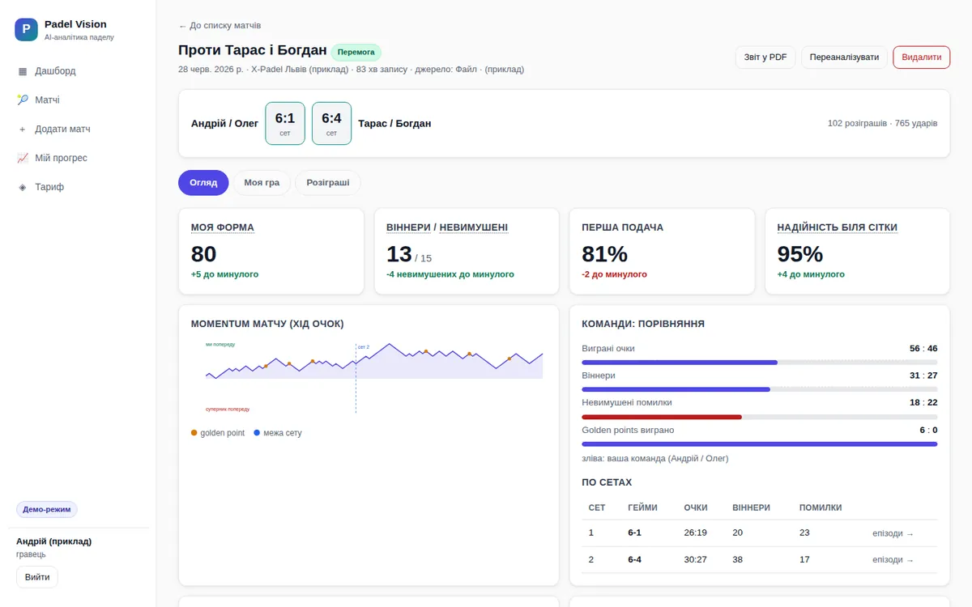Open the Тариф menu label
This screenshot has width=972, height=607.
(x=49, y=188)
